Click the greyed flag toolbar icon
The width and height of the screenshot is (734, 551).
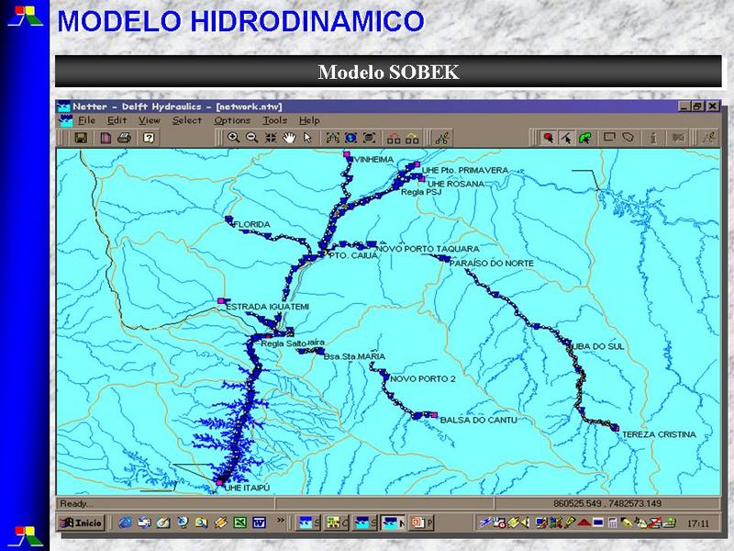coord(678,138)
